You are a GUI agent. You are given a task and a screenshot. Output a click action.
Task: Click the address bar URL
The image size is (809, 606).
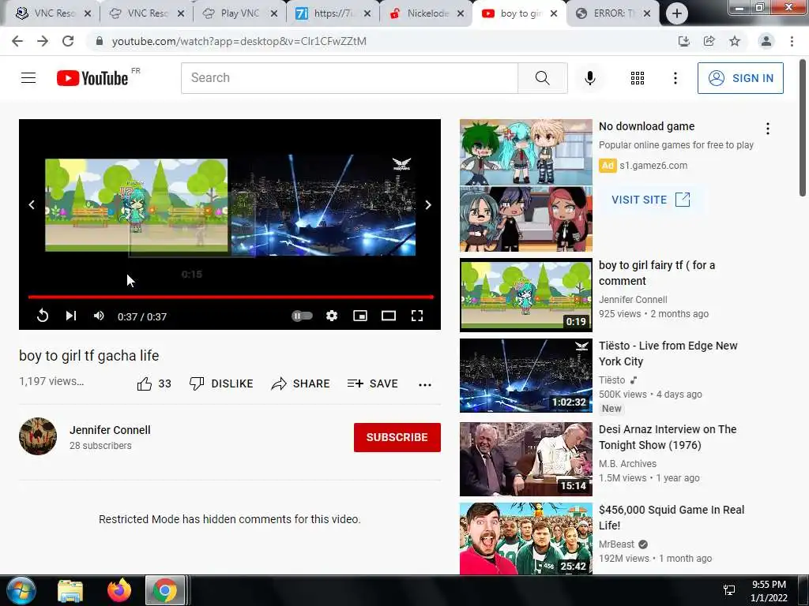point(239,41)
